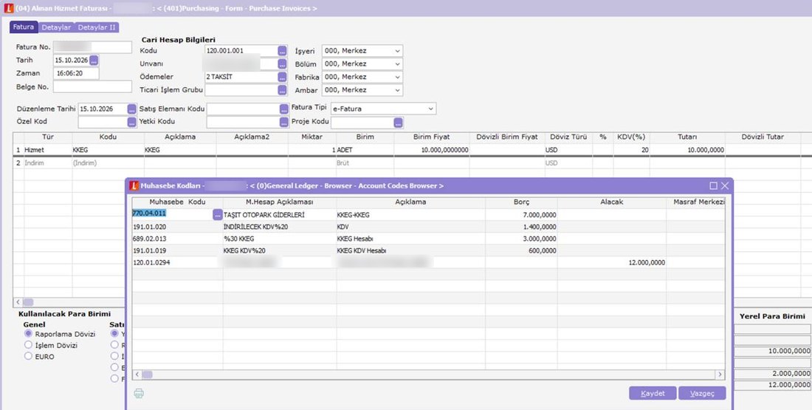
Task: Open lookup button beside Ödemeler field
Action: point(282,78)
